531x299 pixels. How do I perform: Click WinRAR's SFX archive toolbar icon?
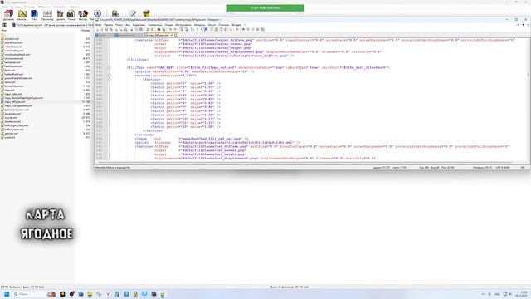point(146,13)
